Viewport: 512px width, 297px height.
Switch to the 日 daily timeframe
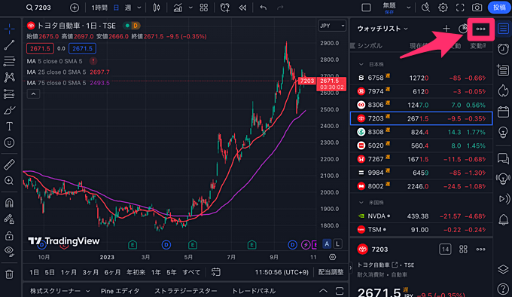point(116,8)
